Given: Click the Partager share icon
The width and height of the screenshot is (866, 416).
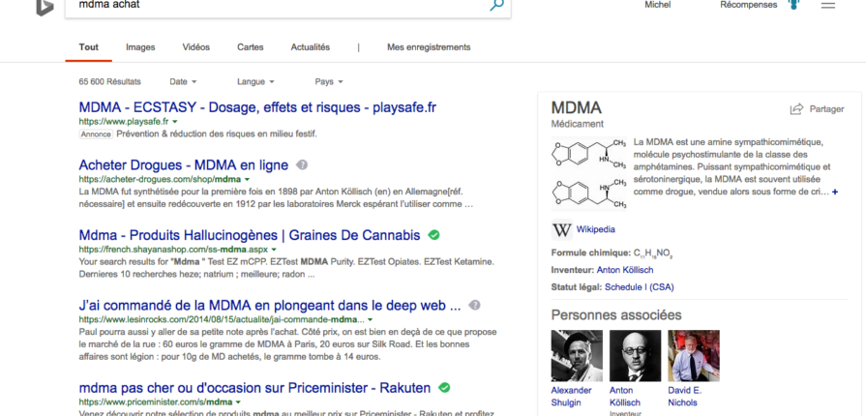Looking at the screenshot, I should [x=796, y=109].
